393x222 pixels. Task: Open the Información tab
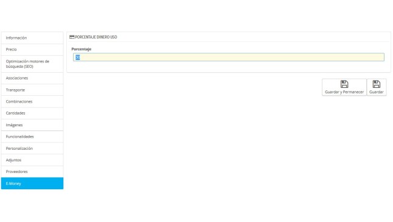coord(32,38)
